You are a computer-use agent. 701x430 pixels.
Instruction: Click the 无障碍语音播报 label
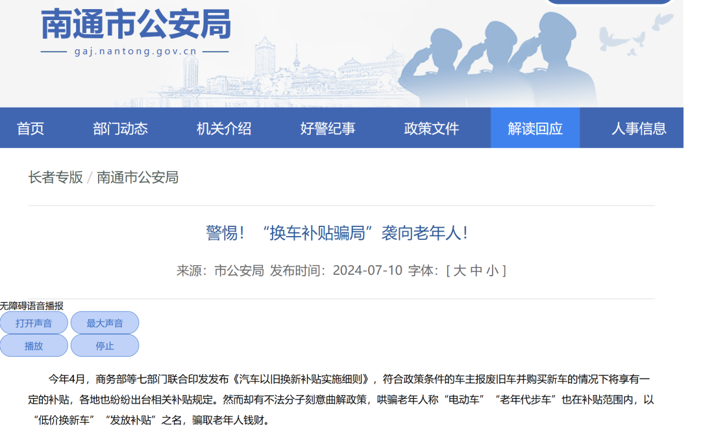pos(32,306)
